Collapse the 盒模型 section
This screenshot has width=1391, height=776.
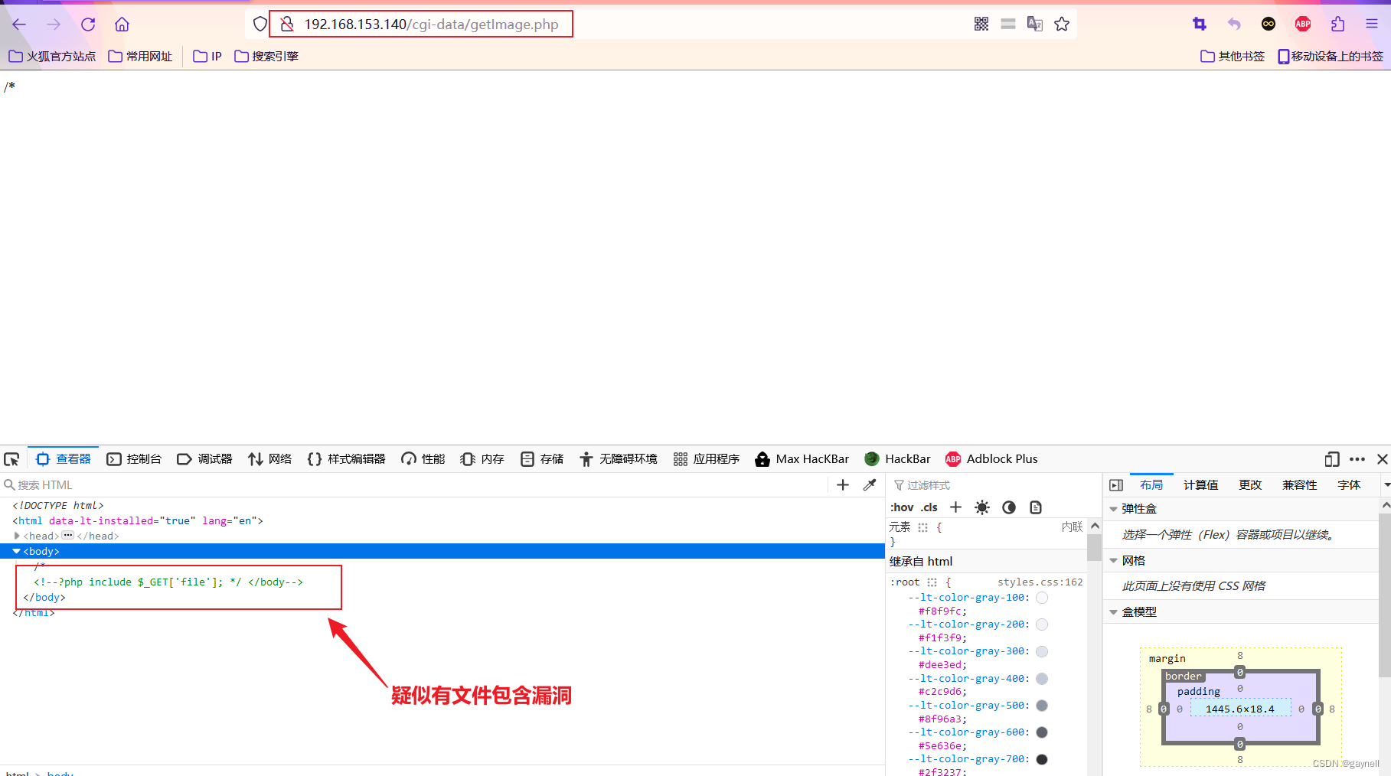[1114, 612]
